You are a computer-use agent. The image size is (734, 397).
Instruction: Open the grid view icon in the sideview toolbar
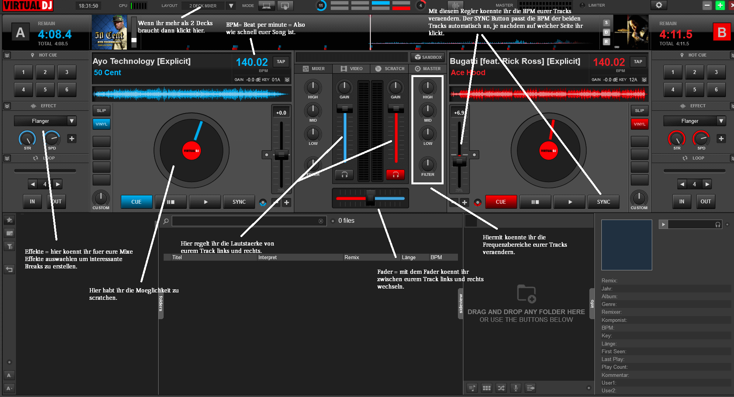point(487,388)
